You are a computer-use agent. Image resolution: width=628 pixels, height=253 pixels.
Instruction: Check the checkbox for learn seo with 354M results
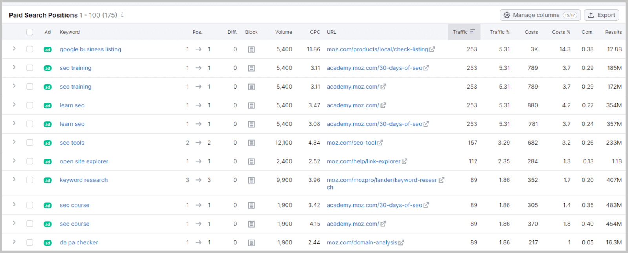[x=30, y=105]
